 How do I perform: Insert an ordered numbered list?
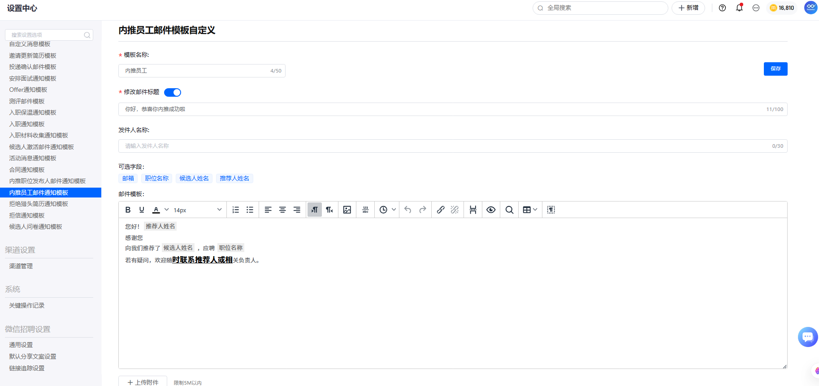click(236, 210)
